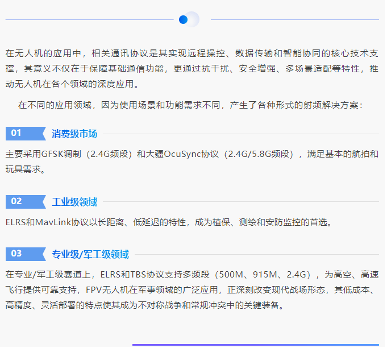Click the 01 section number badge
The width and height of the screenshot is (387, 352).
pos(26,134)
